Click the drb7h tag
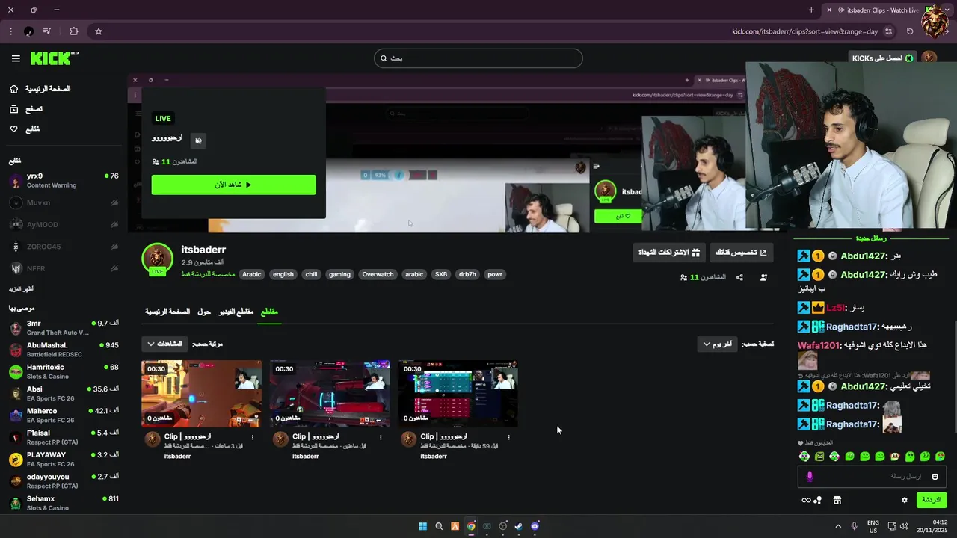Viewport: 957px width, 538px height. [x=467, y=274]
